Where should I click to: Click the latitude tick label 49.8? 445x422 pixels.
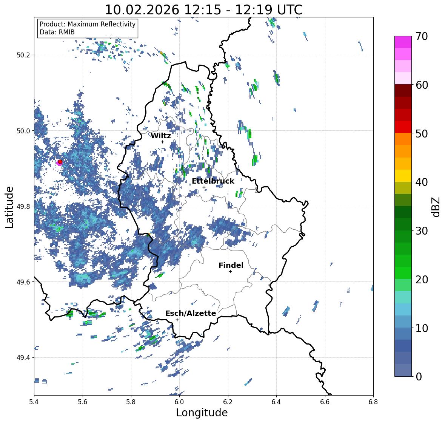tap(23, 206)
